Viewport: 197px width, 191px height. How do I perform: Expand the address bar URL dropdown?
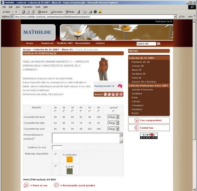(x=175, y=17)
